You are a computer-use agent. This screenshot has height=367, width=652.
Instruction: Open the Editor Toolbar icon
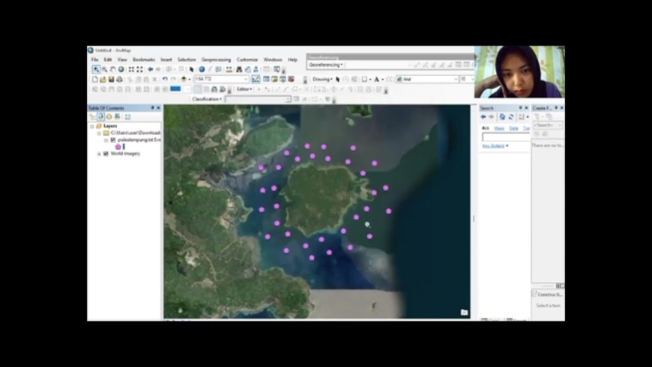coord(256,79)
